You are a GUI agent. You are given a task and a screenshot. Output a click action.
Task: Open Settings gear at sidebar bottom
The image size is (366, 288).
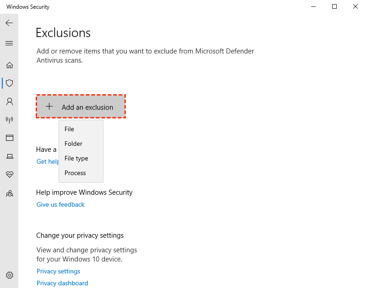9,275
